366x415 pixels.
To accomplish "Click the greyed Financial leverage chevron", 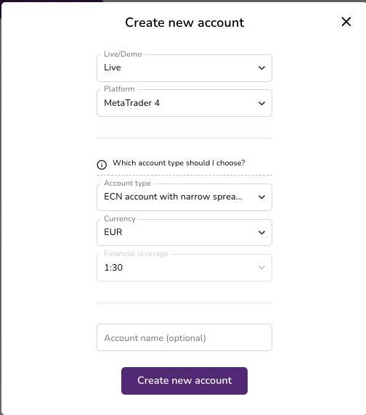I will click(261, 267).
